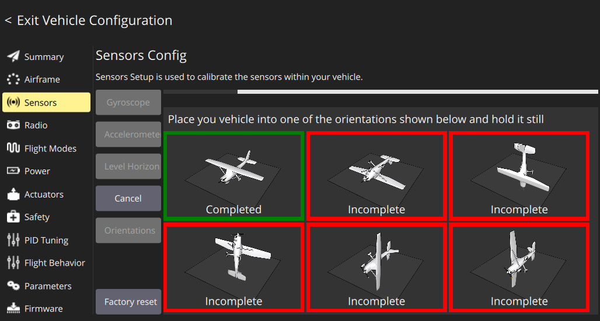Click the Factory reset button
Image resolution: width=600 pixels, height=321 pixels.
click(128, 302)
